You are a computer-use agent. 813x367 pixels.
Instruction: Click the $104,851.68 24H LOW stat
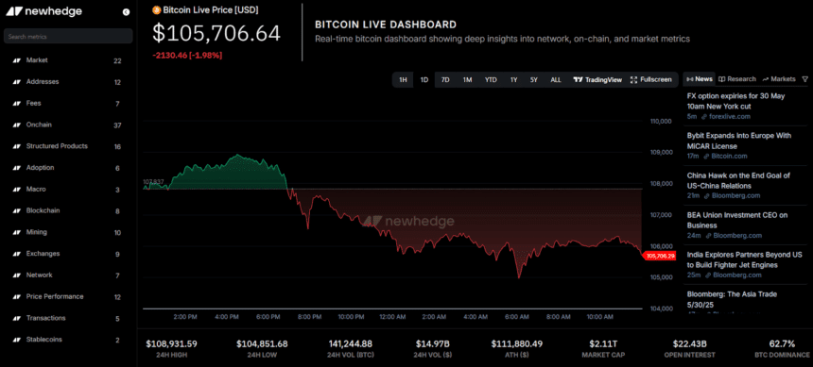[x=262, y=349]
